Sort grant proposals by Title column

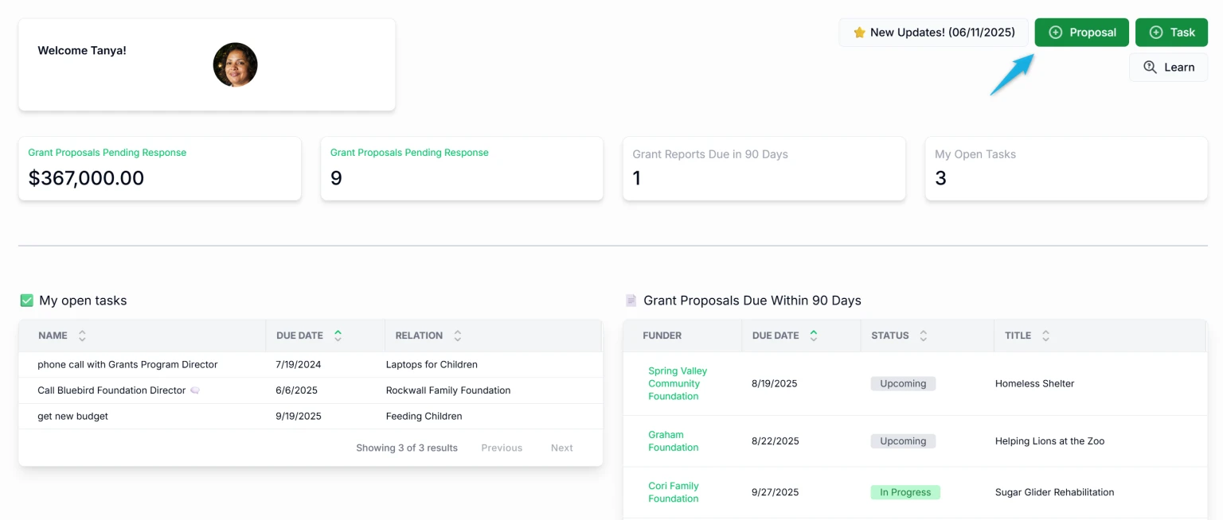[1045, 336]
